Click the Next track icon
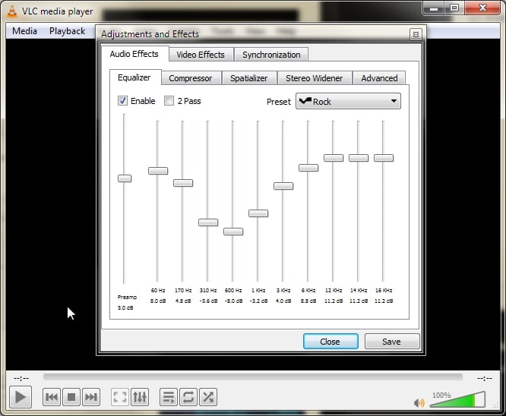 (x=91, y=397)
